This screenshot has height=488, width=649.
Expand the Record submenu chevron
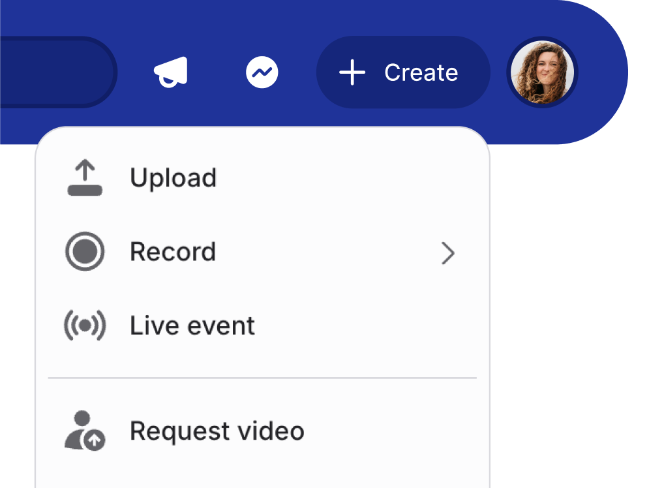[x=448, y=253]
